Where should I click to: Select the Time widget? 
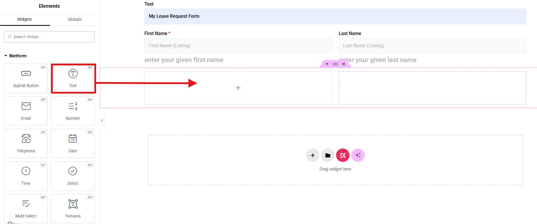coord(26,176)
